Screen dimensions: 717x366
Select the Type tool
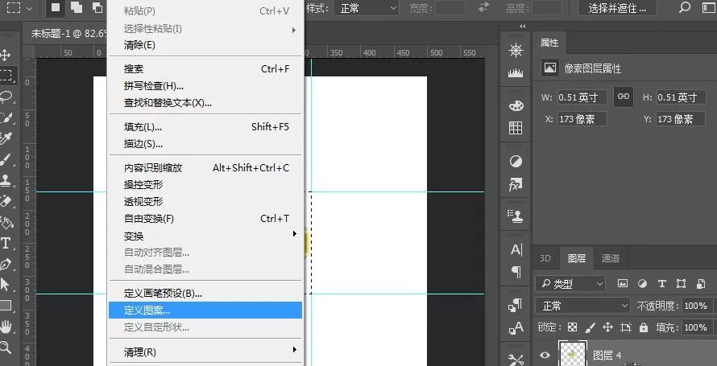[6, 243]
